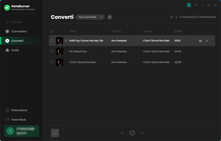Select the I Can't Stand the Rain checkbox

pyautogui.click(x=52, y=62)
